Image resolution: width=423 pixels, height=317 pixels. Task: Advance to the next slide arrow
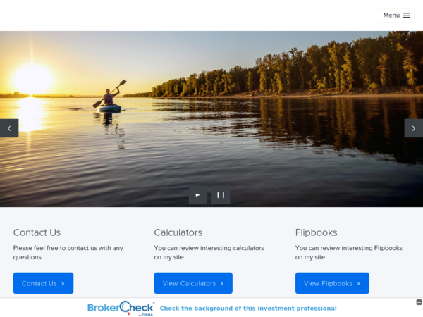coord(413,128)
